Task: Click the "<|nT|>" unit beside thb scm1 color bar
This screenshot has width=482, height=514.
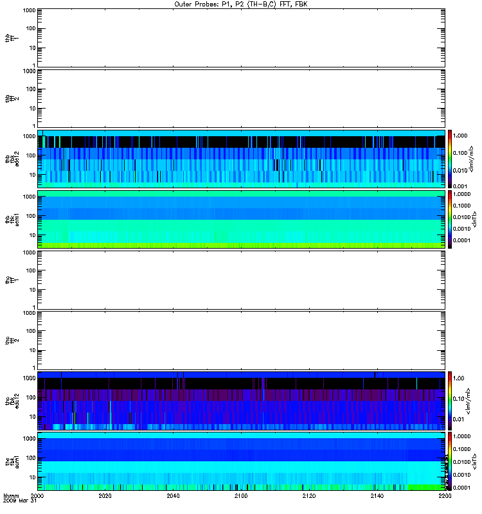Action: pyautogui.click(x=474, y=219)
